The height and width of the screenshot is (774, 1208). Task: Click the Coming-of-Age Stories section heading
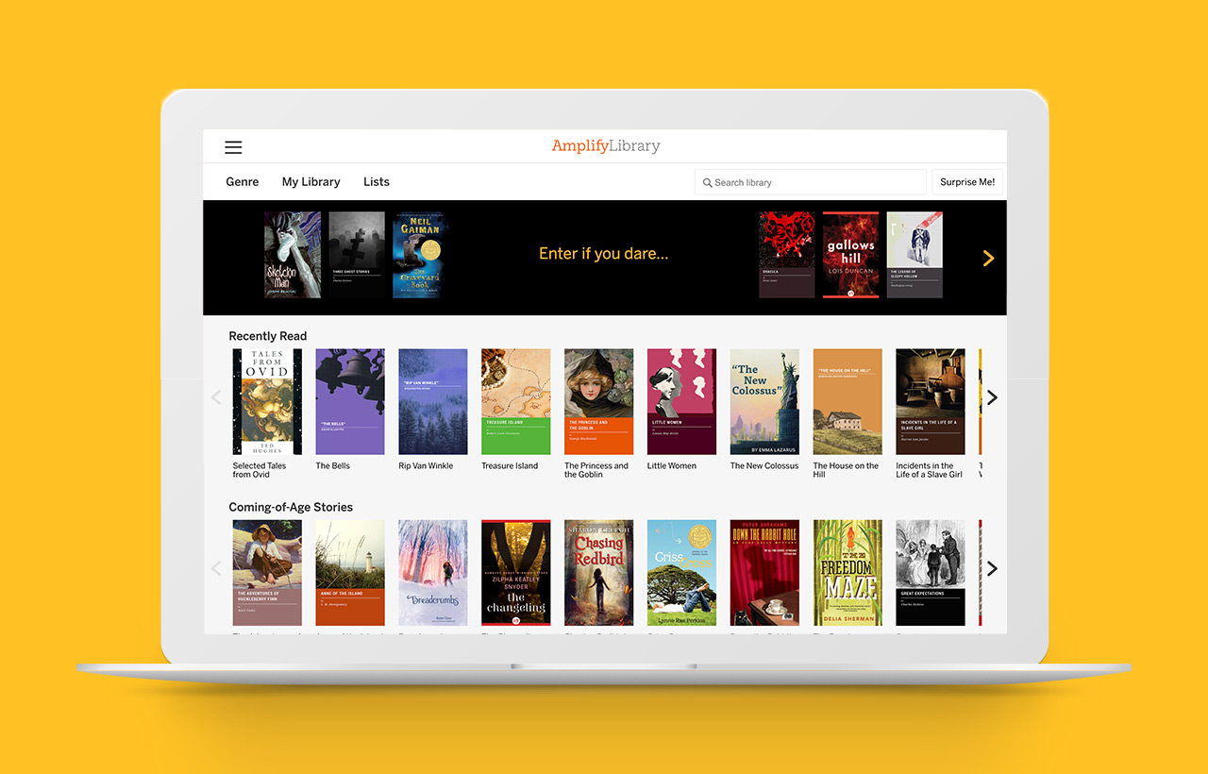coord(291,507)
